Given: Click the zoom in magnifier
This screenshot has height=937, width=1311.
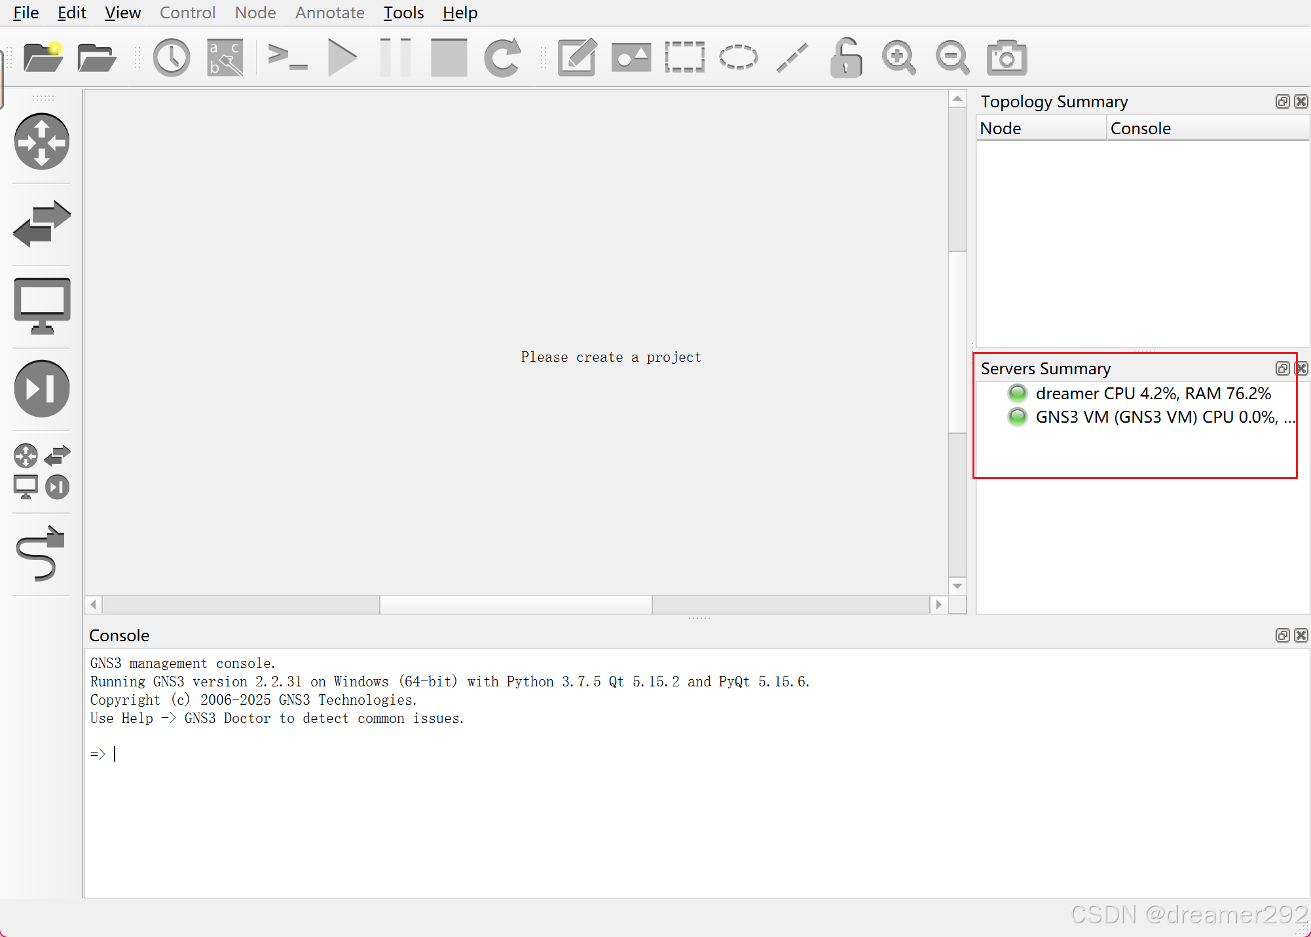Looking at the screenshot, I should click(898, 58).
